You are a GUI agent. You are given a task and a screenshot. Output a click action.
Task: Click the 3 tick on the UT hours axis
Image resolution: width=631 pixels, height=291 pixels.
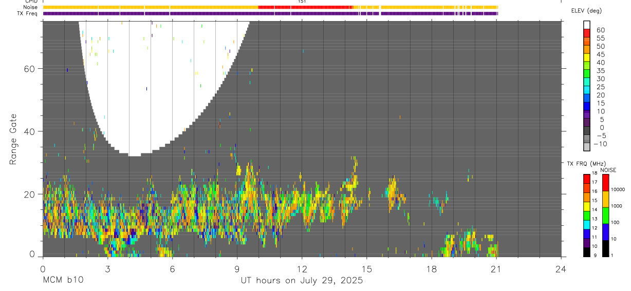pos(107,269)
